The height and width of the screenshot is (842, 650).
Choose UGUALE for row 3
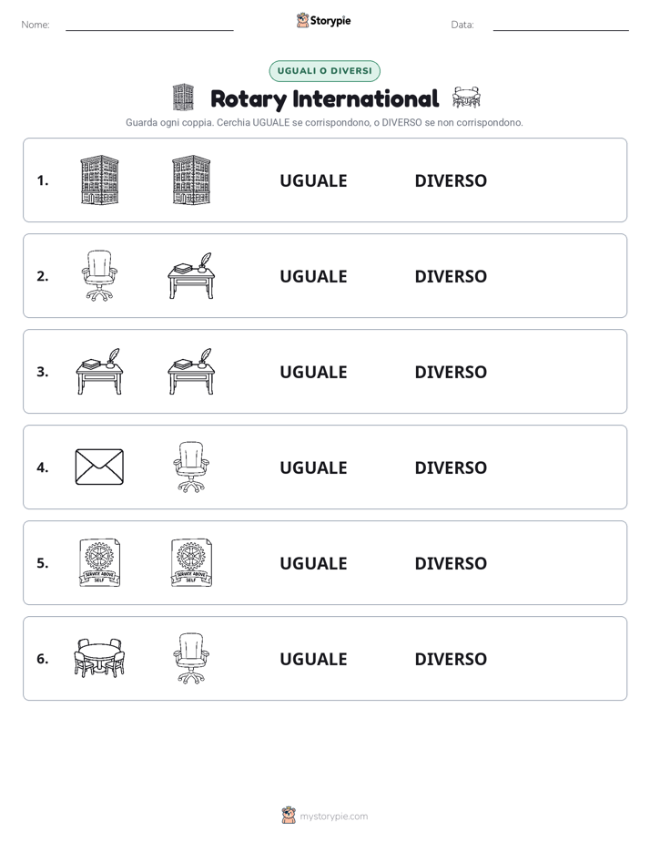tap(314, 372)
